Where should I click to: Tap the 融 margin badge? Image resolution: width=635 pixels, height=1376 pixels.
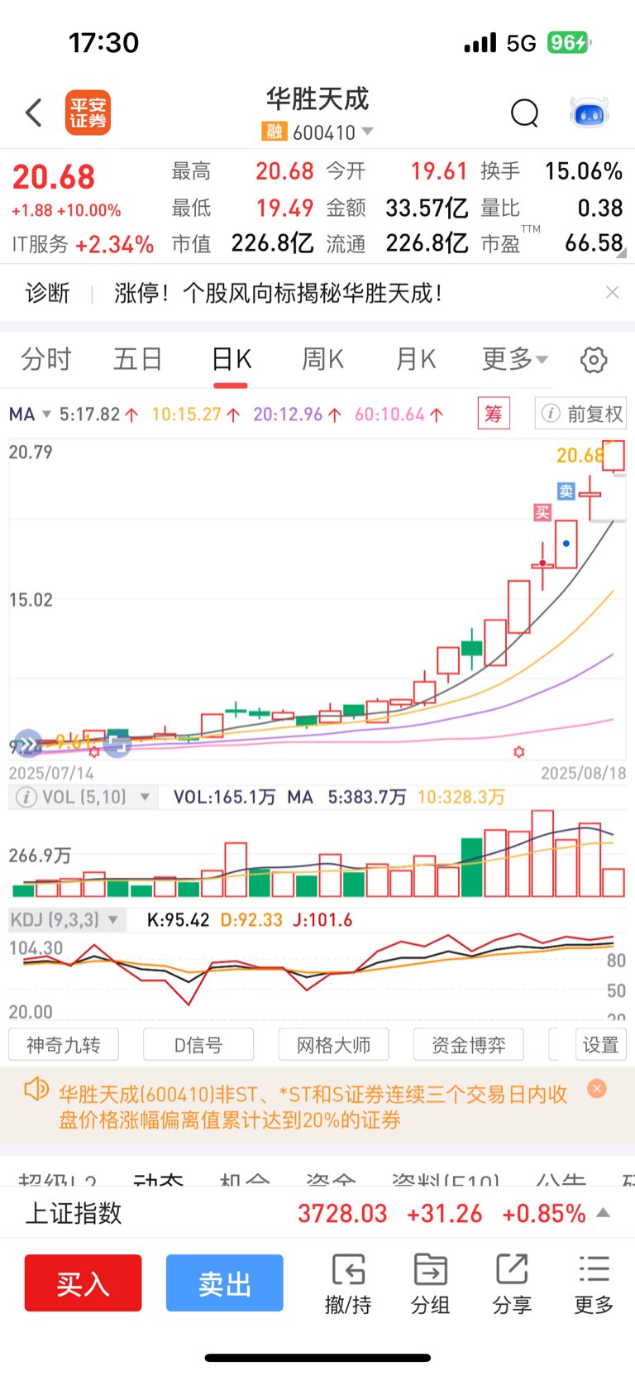point(274,132)
